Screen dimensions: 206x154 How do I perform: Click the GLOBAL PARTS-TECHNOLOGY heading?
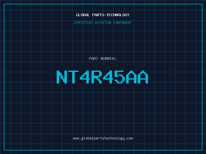103,15
